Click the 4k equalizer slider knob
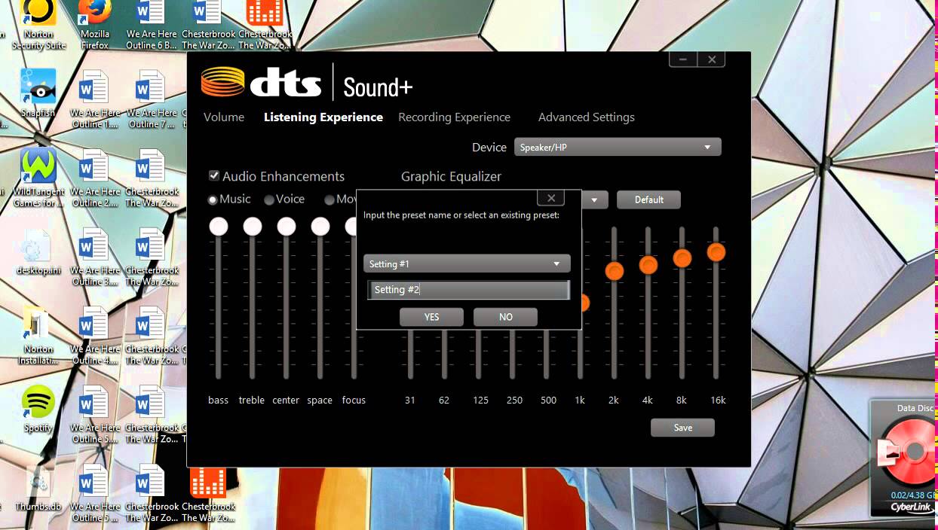 [x=648, y=265]
